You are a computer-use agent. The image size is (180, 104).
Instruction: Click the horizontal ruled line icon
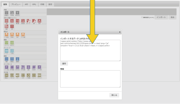[x=6, y=59]
